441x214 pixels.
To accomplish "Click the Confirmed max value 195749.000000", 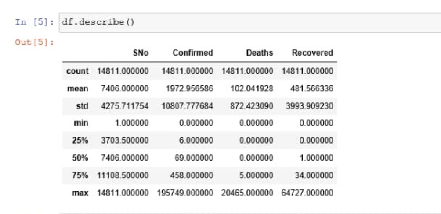I will 185,193.
